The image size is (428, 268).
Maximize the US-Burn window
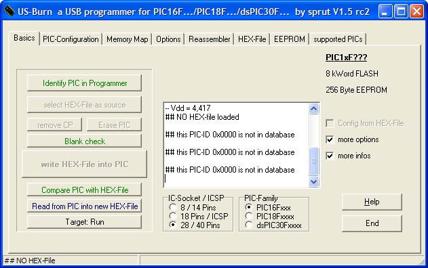401,12
